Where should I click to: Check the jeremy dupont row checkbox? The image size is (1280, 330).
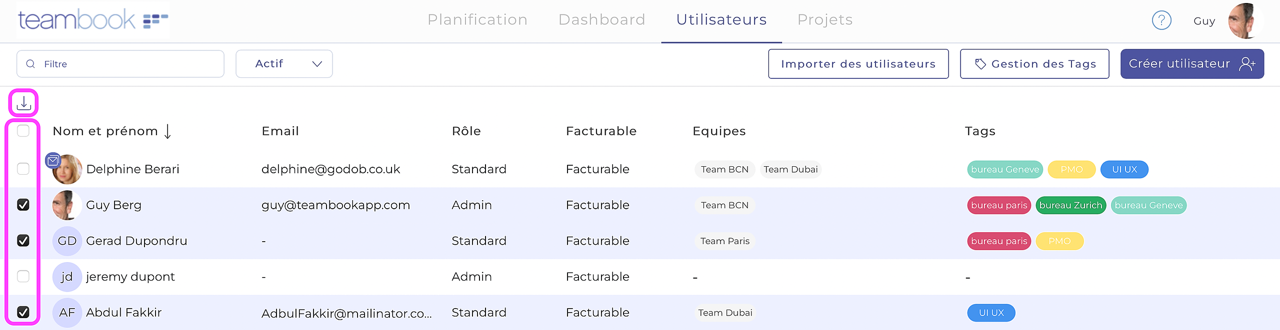23,276
